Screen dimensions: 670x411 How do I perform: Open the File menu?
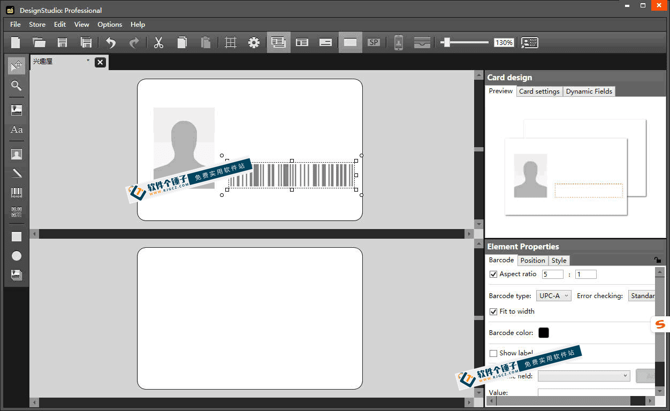coord(16,24)
